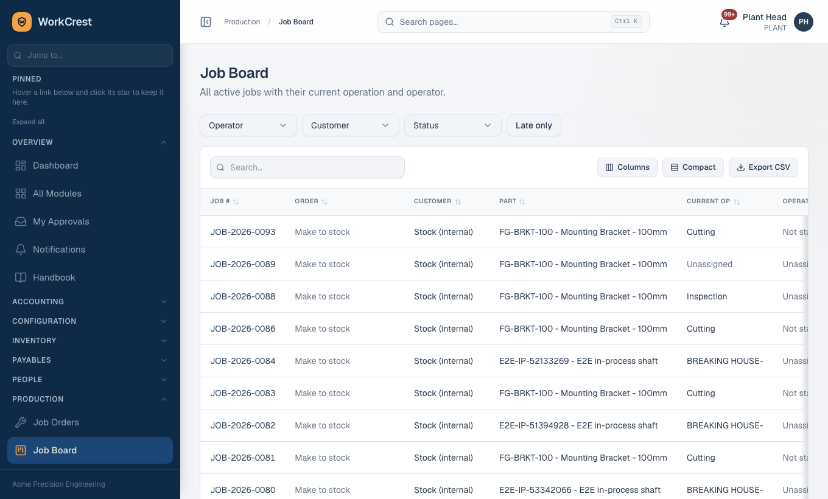The image size is (828, 499).
Task: Click the All Modules icon in the sidebar
Action: point(21,194)
